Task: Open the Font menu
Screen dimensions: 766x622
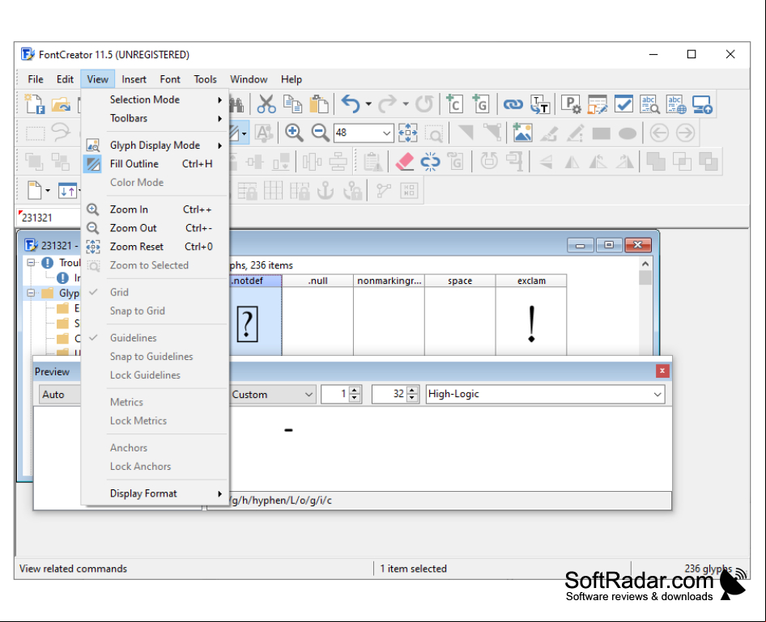Action: coord(170,79)
